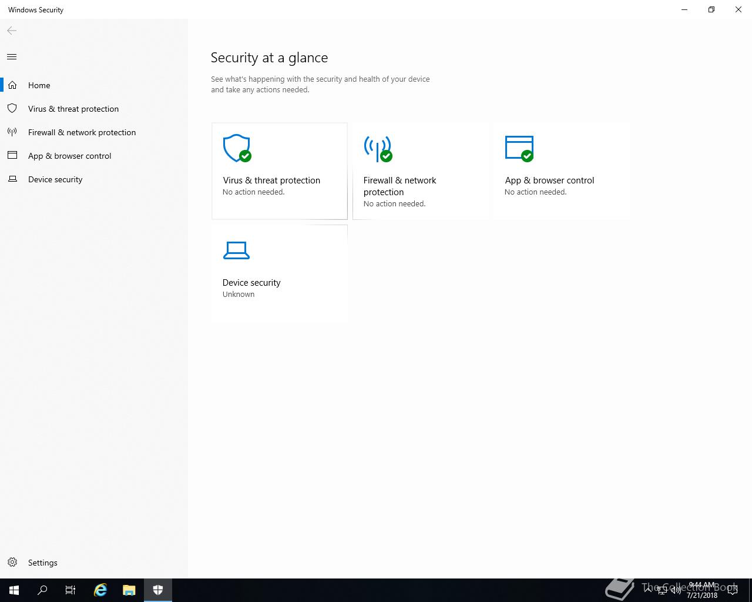Click the 'Unknown' status under Device security
Screen dimensions: 752x602
tap(239, 295)
